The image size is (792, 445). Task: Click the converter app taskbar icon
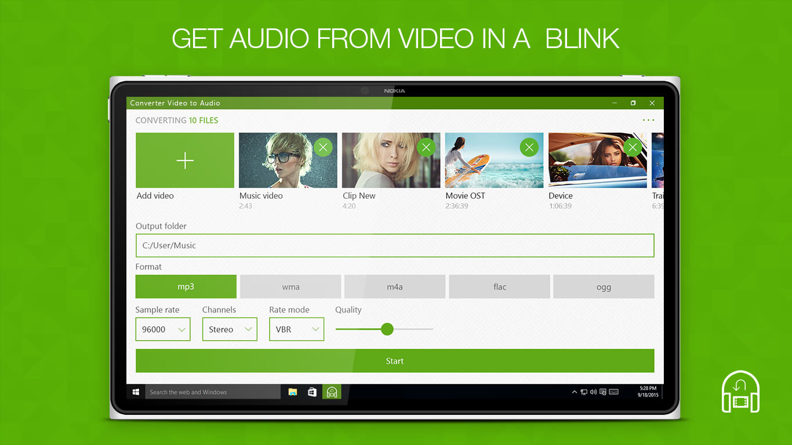coord(332,392)
